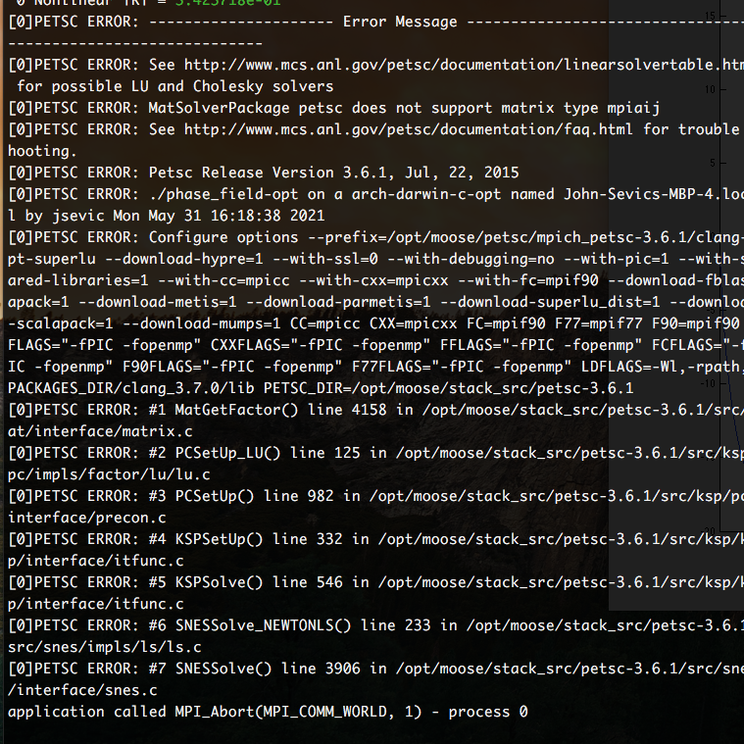Click the host name 'John-Sevics-MBP-4'
The image size is (744, 744).
(x=641, y=194)
